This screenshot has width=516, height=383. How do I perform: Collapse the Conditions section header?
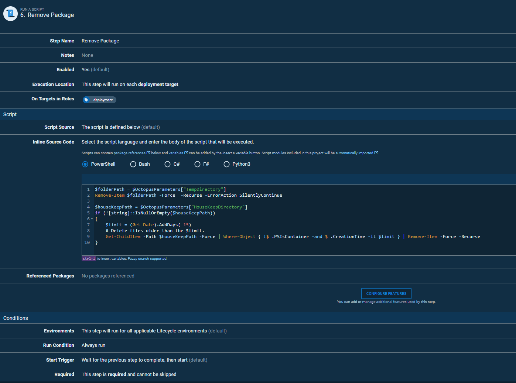point(16,318)
